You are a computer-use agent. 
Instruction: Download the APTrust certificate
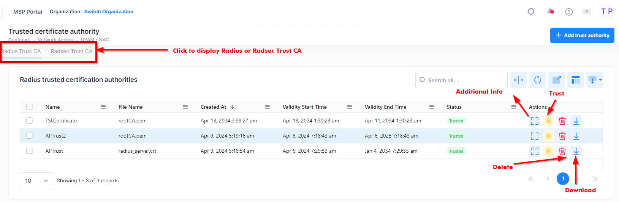(576, 151)
